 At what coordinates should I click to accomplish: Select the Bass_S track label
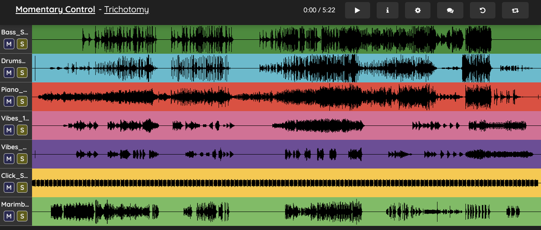click(x=15, y=32)
